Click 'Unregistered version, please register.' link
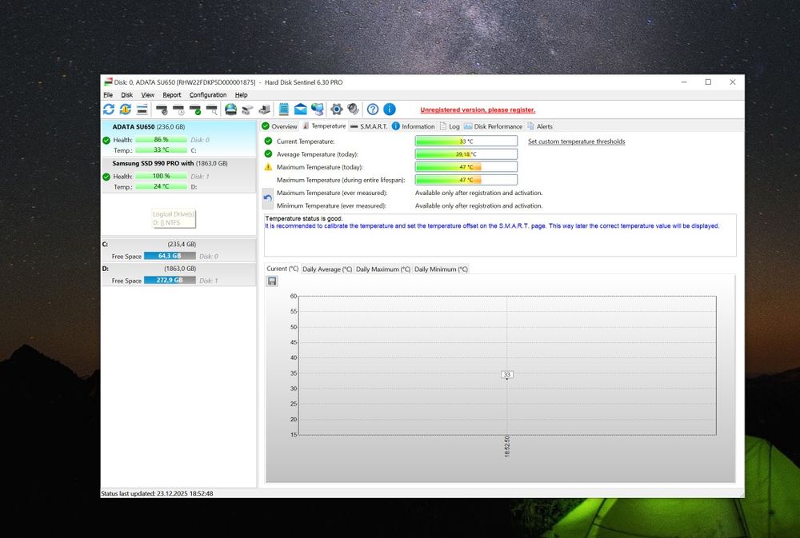800x538 pixels. [478, 110]
